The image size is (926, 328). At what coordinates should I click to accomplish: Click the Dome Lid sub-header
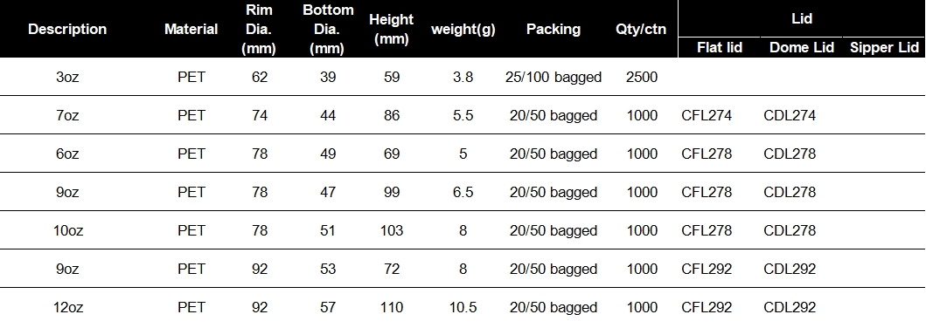801,48
